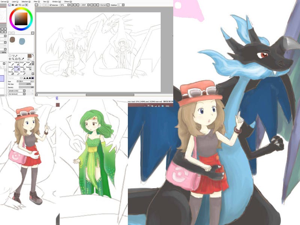Pick the lasso selection tool
The width and height of the screenshot is (300, 225).
pyautogui.click(x=13, y=55)
